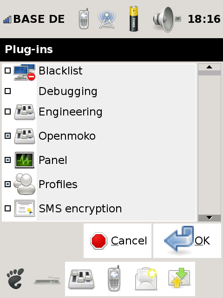
Task: Click the scrollbar up arrow
Action: click(210, 67)
